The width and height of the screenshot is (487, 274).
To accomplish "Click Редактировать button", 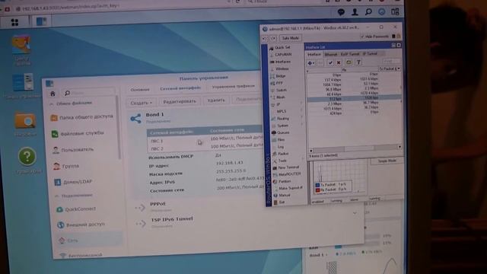I will point(180,101).
